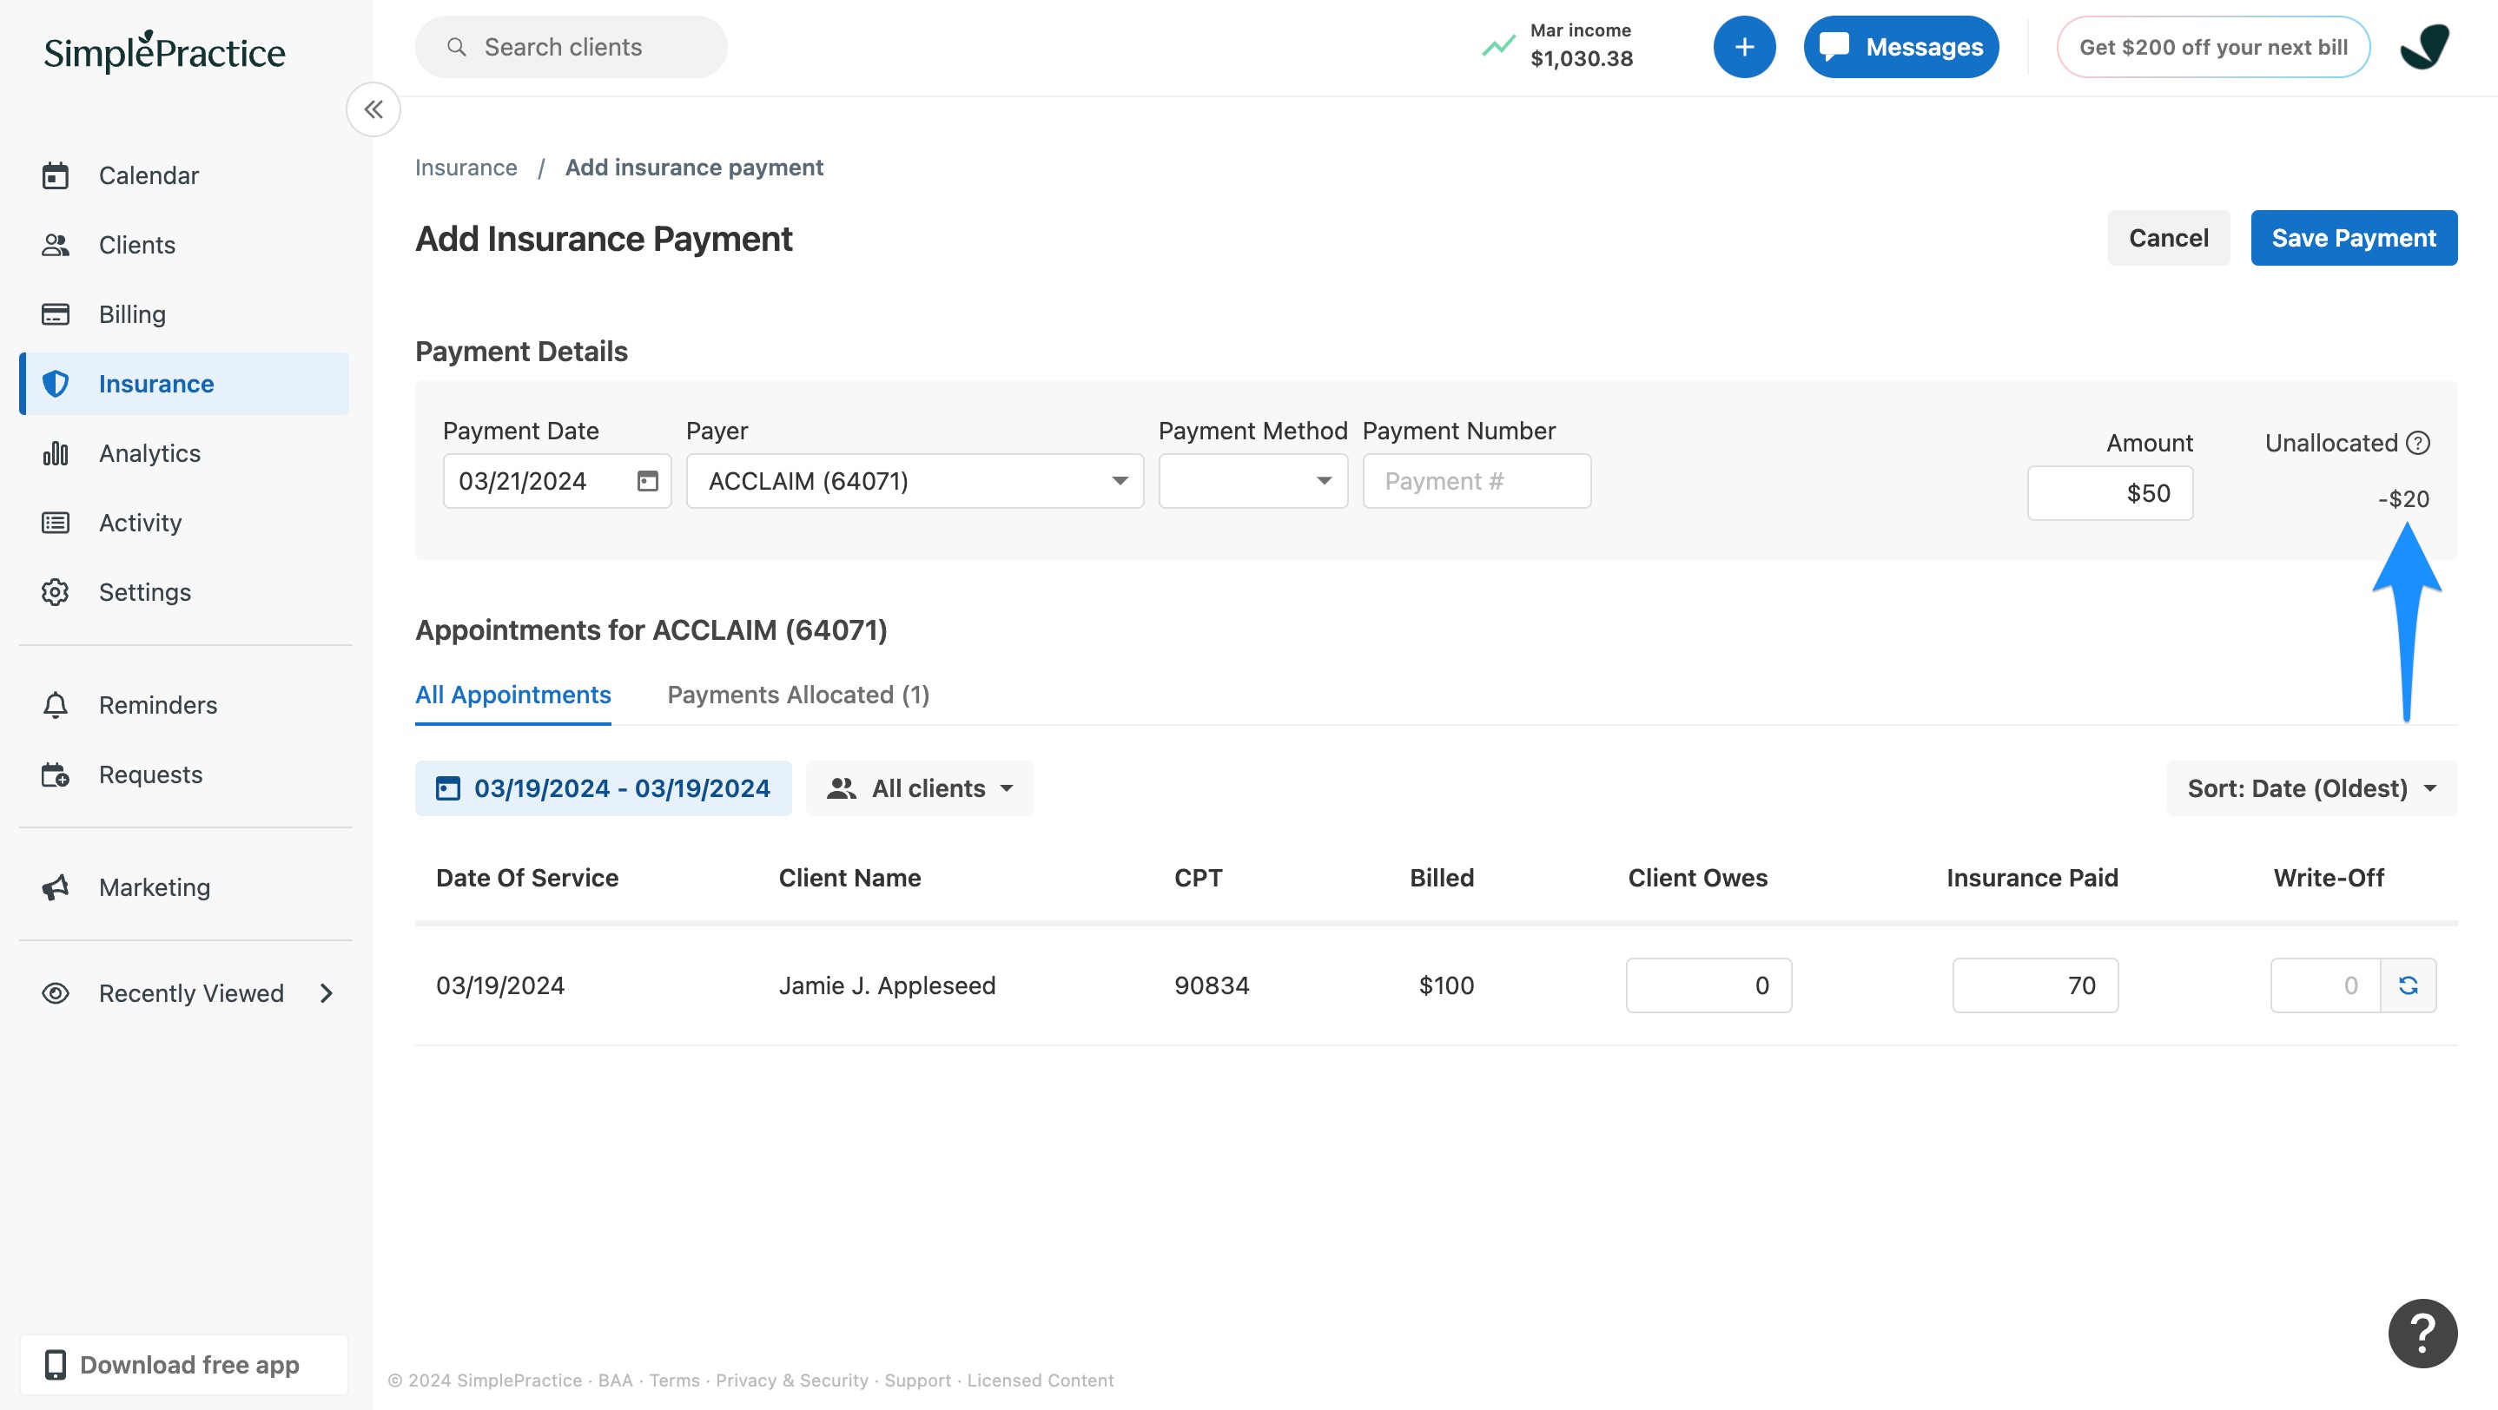Open the All clients filter dropdown
Viewport: 2498px width, 1410px height.
919,787
